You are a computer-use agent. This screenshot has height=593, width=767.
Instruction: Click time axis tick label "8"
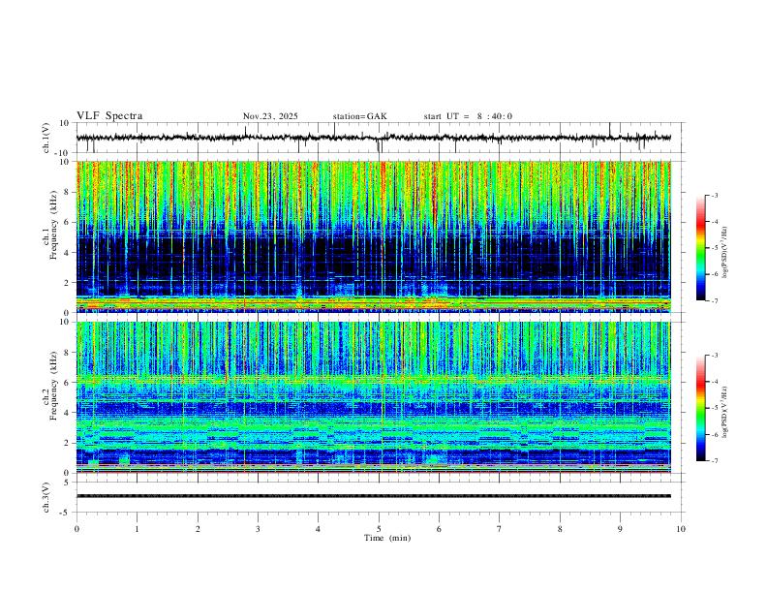pyautogui.click(x=560, y=529)
